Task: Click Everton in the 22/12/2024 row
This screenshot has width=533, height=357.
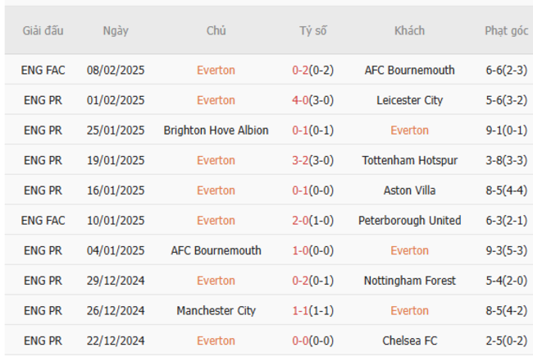Action: point(216,341)
